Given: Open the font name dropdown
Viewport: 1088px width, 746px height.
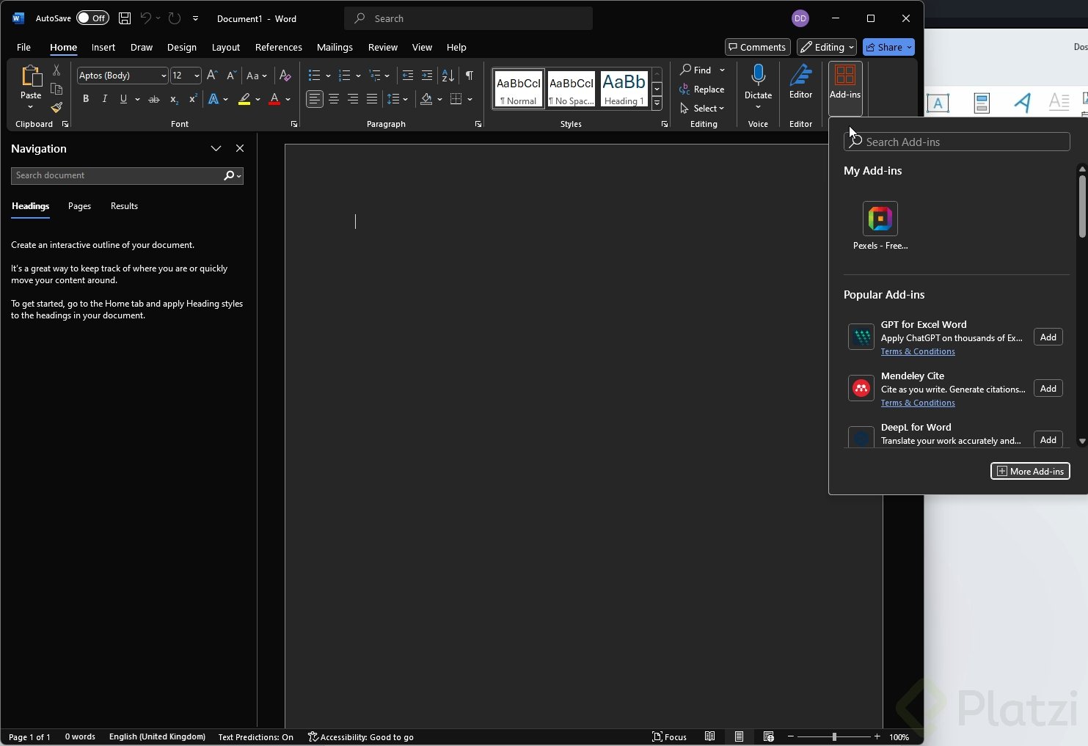Looking at the screenshot, I should pyautogui.click(x=163, y=76).
